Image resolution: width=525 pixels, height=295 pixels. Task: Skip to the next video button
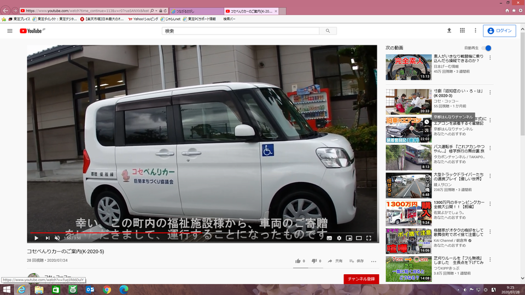[x=48, y=238]
